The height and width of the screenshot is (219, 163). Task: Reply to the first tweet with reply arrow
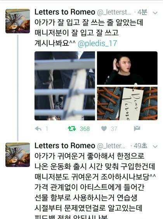click(38, 129)
